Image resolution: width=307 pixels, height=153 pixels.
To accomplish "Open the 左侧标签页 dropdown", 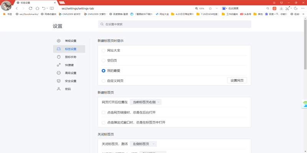I will 144,144.
